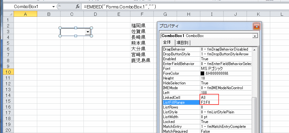Select the DragBehavior property row
Screen dimensions: 289x133
tap(207, 49)
